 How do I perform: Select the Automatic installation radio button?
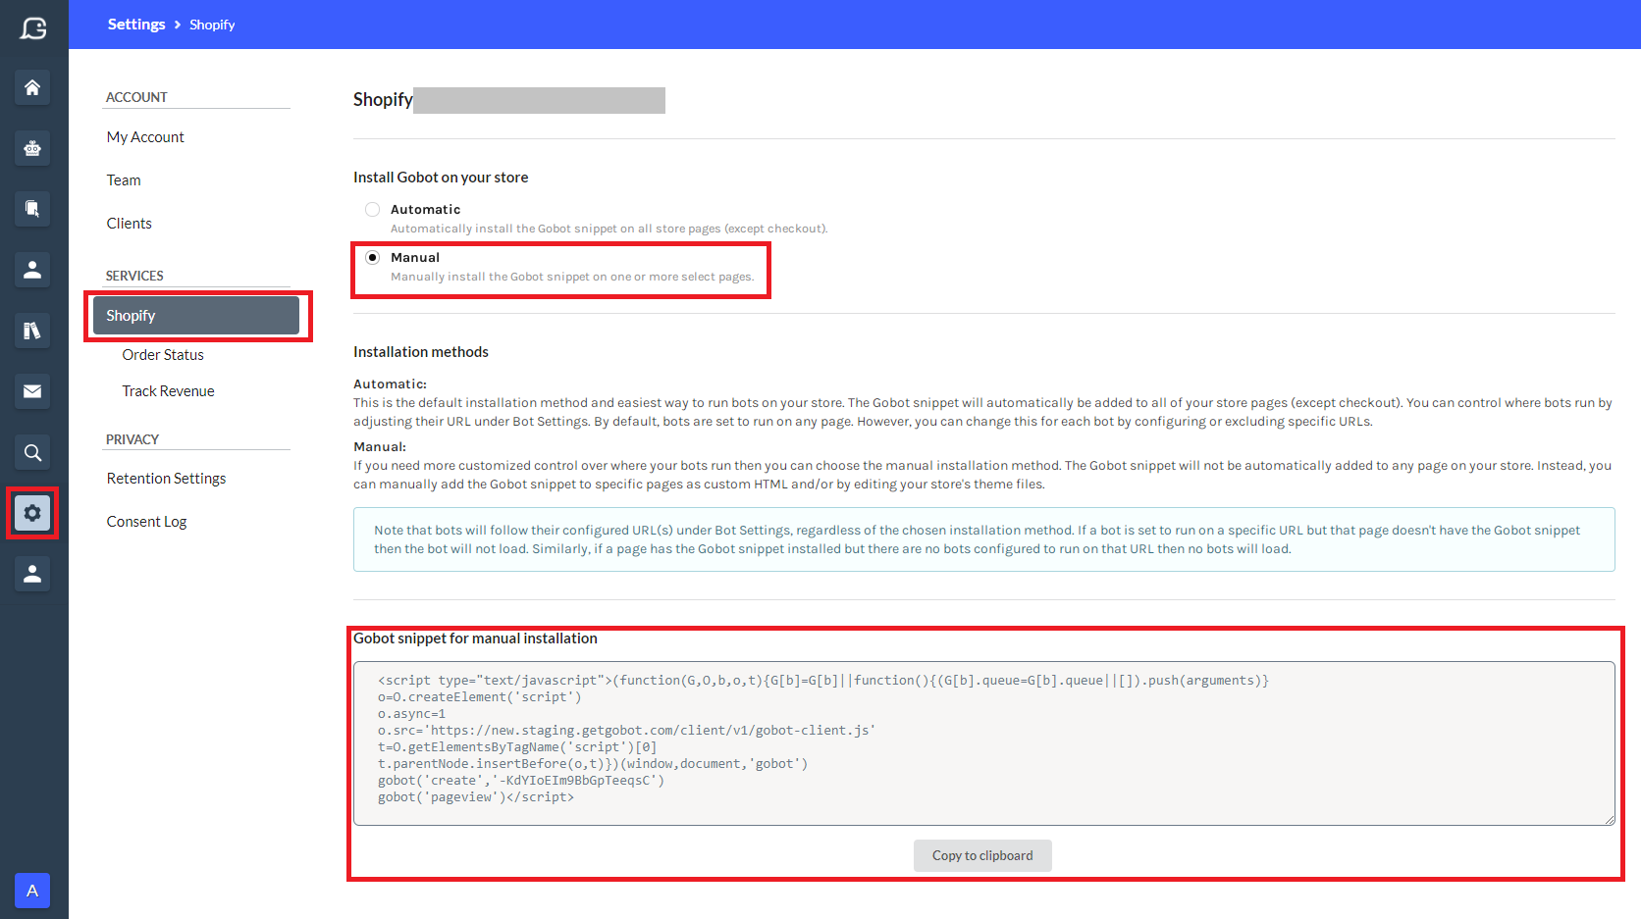(x=373, y=209)
